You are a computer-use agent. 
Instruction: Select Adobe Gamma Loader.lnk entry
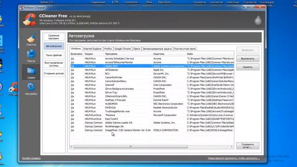(x=152, y=122)
